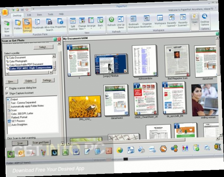Viewport: 224px width, 177px height.
Task: Click the green help icon on Scan panel
Action: (55, 39)
